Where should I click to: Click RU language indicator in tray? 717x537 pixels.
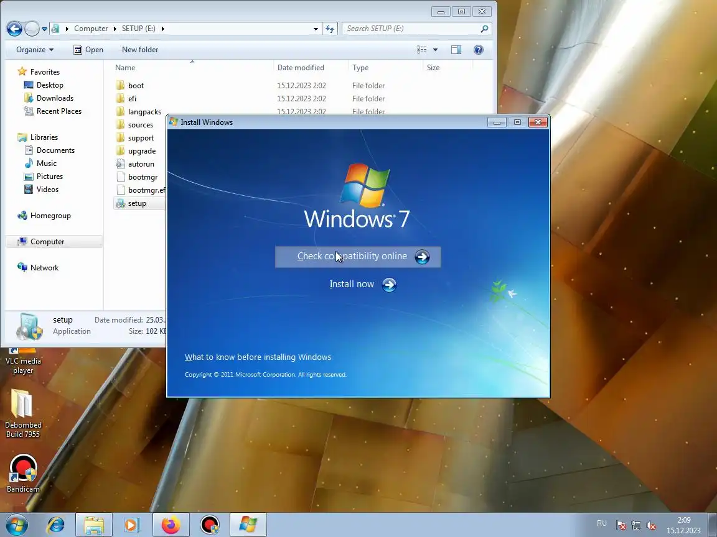(x=602, y=523)
